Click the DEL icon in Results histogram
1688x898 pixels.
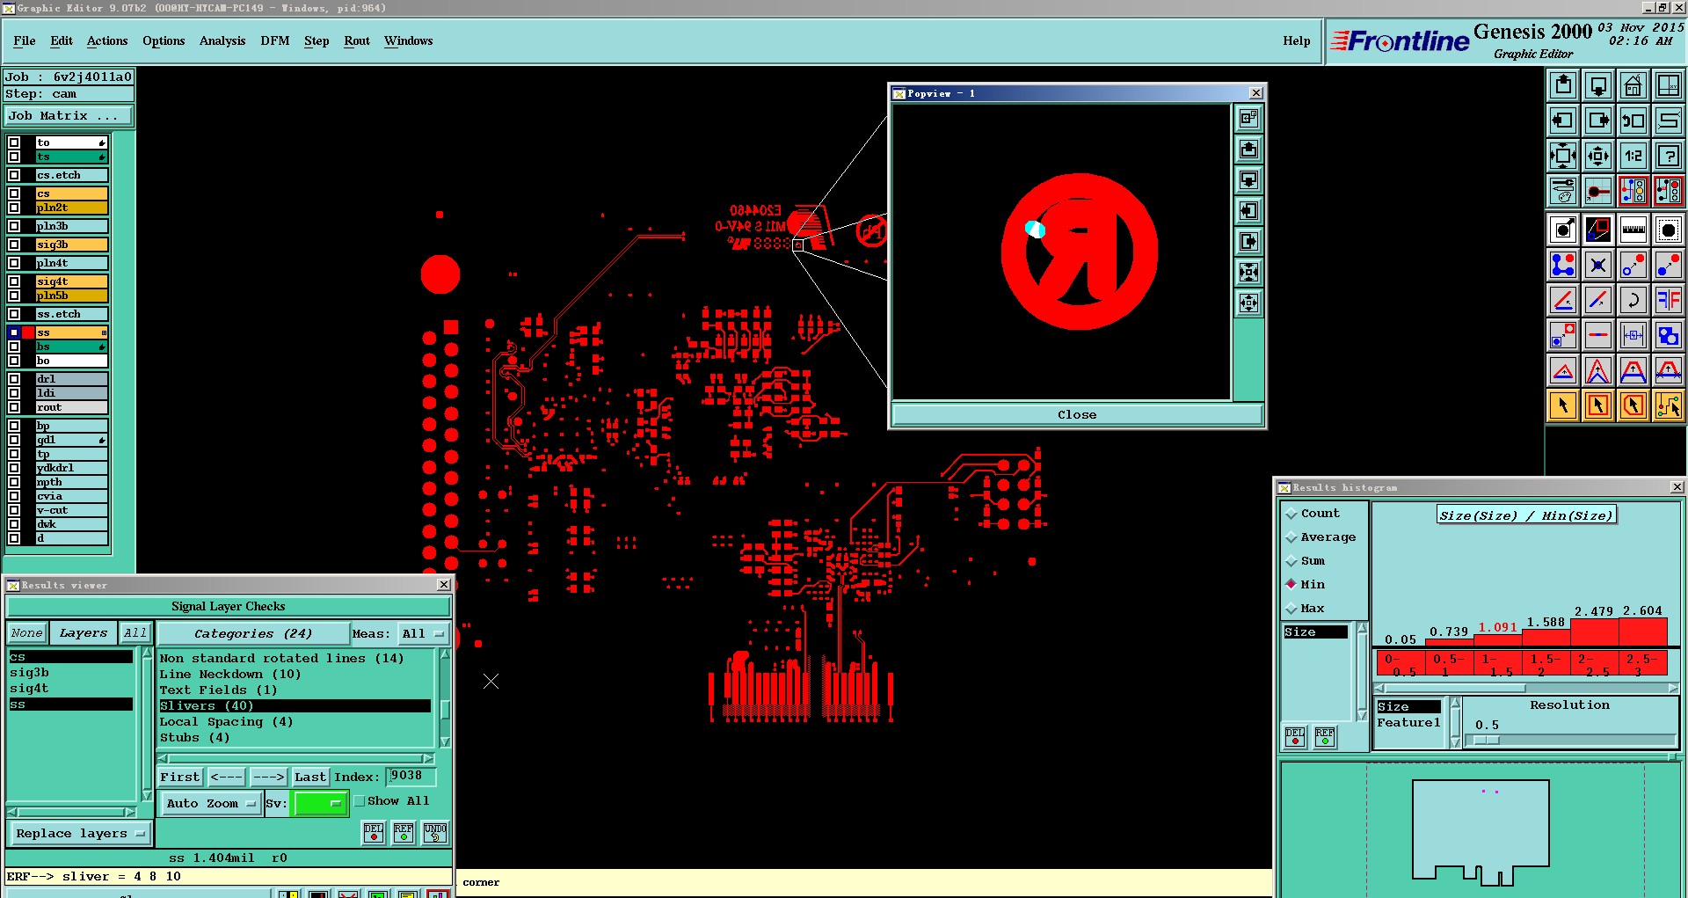(x=1295, y=737)
